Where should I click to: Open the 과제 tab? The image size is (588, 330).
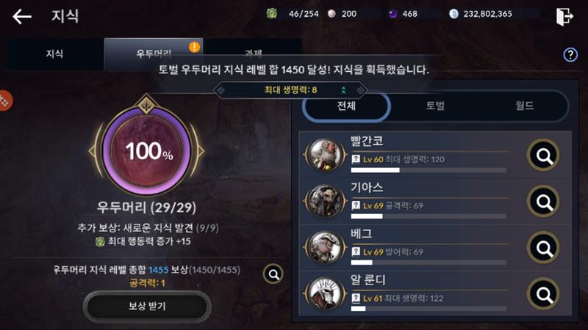[253, 54]
